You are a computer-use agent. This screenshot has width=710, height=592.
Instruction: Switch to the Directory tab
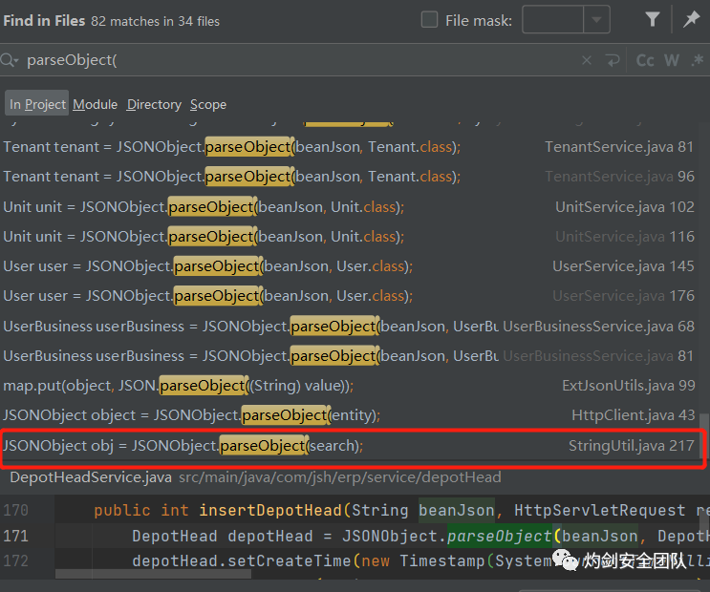pos(154,104)
